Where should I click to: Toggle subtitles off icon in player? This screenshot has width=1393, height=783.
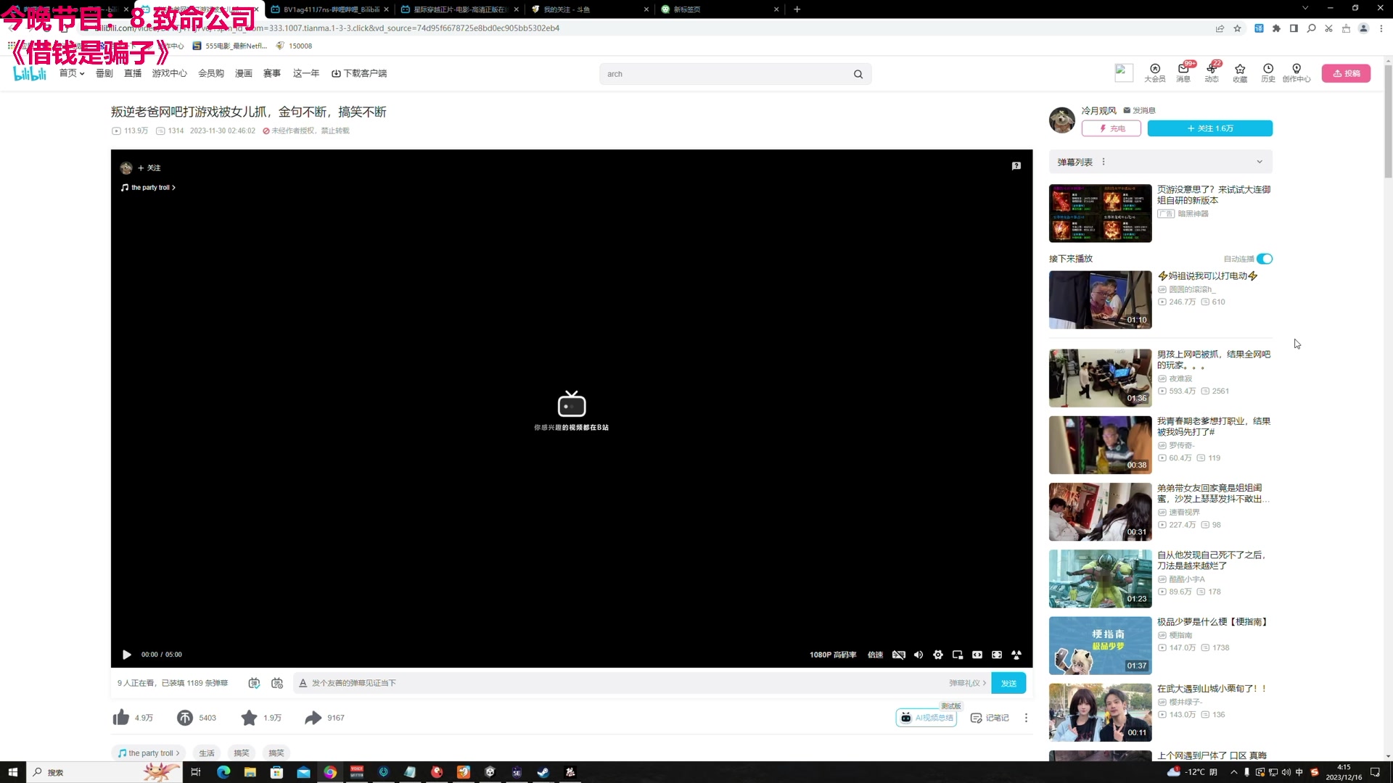pyautogui.click(x=899, y=655)
